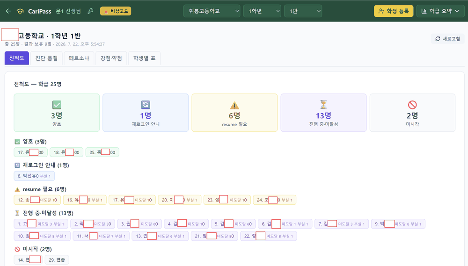
Task: Click checkmark icon beside 양호 (3명) heading
Action: (x=17, y=142)
